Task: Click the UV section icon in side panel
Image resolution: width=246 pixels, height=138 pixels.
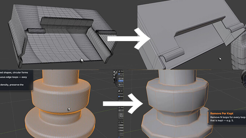Action: pyautogui.click(x=119, y=91)
